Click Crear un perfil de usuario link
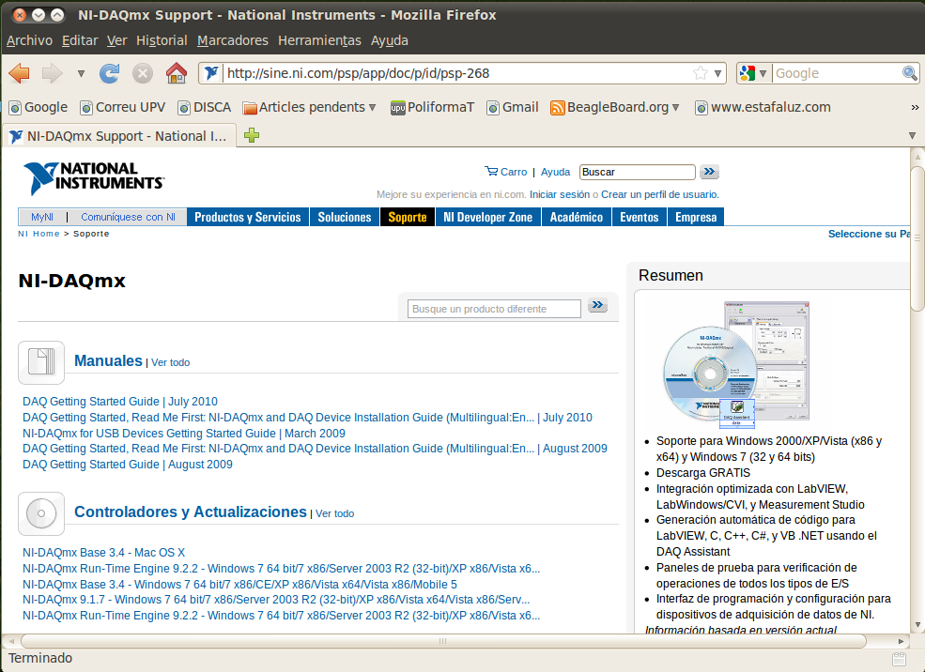The width and height of the screenshot is (925, 672). click(x=659, y=194)
